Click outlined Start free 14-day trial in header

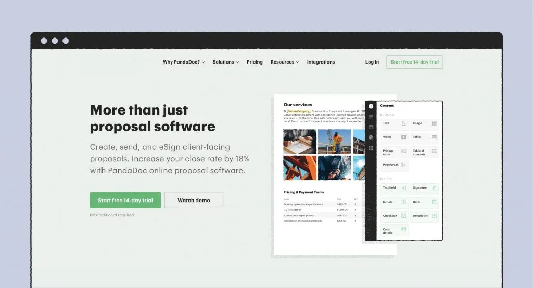tap(415, 62)
